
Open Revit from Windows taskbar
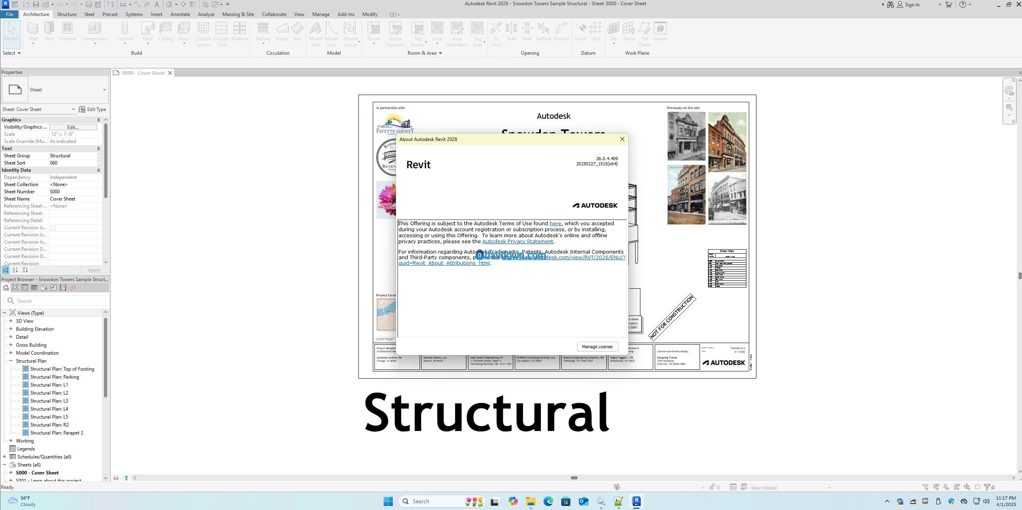(x=636, y=501)
